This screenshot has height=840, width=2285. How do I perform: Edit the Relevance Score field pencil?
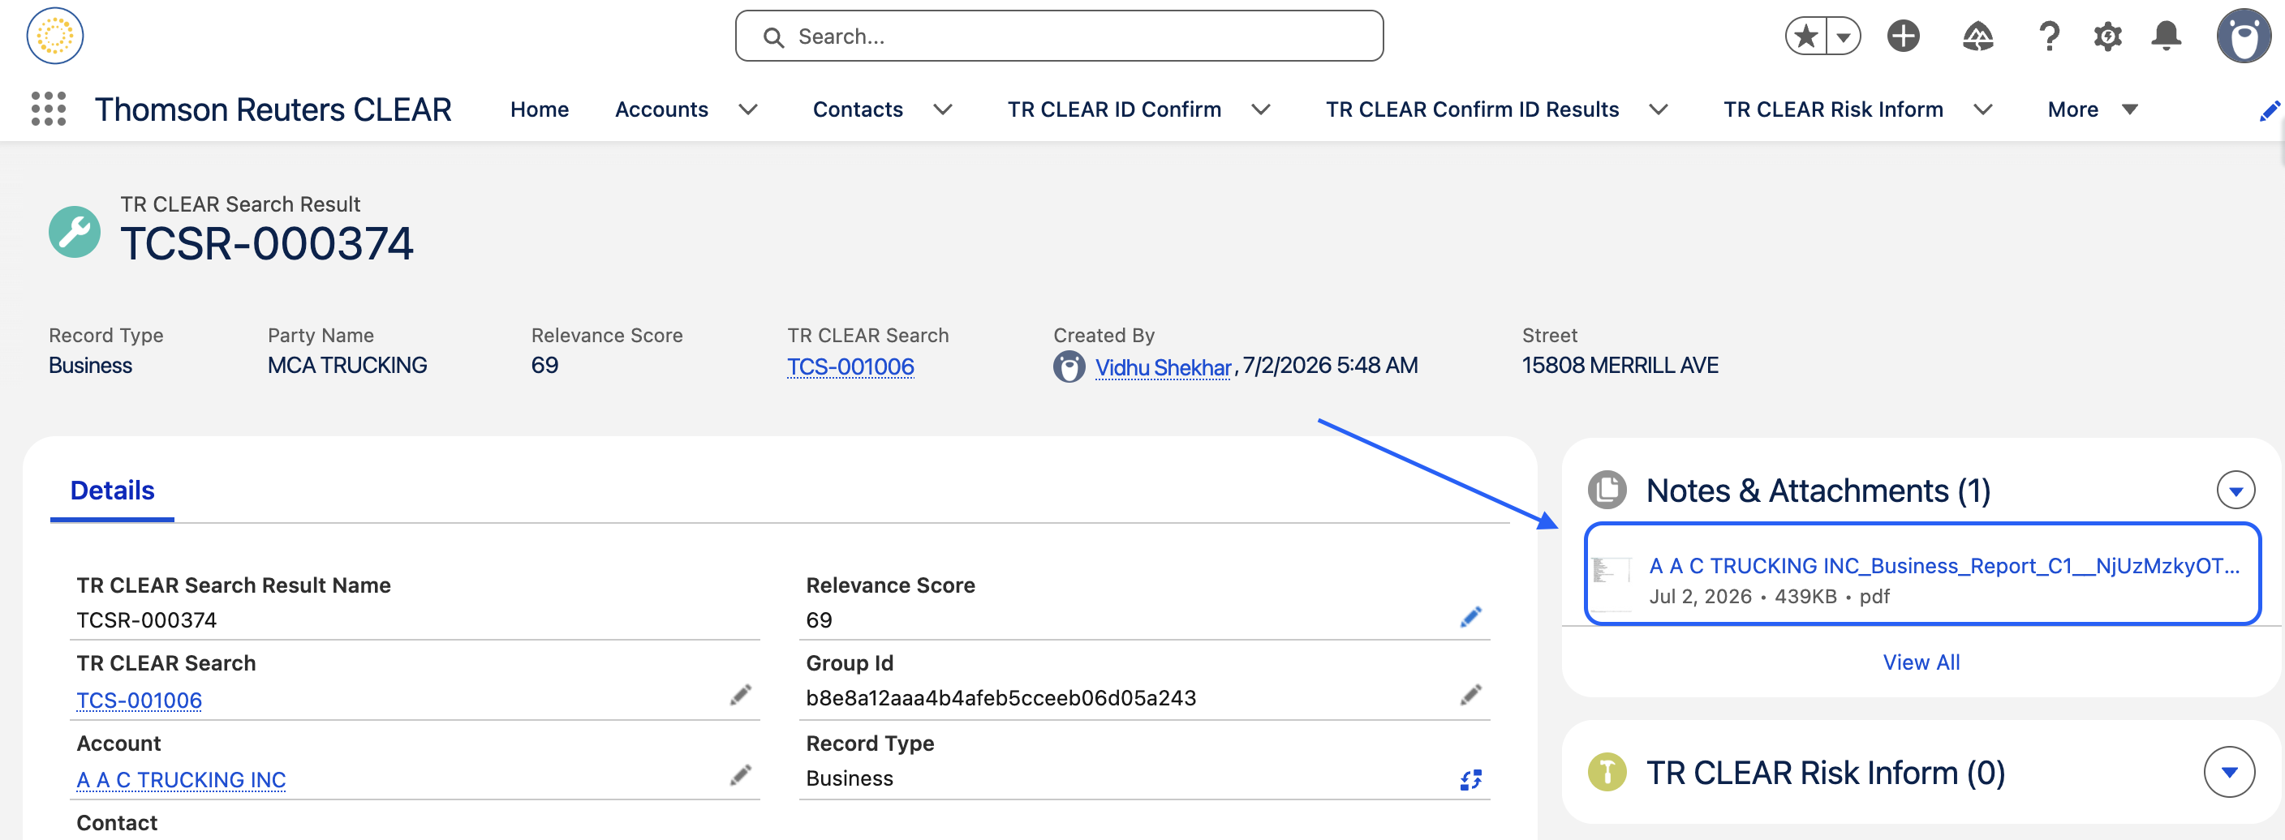(x=1470, y=618)
